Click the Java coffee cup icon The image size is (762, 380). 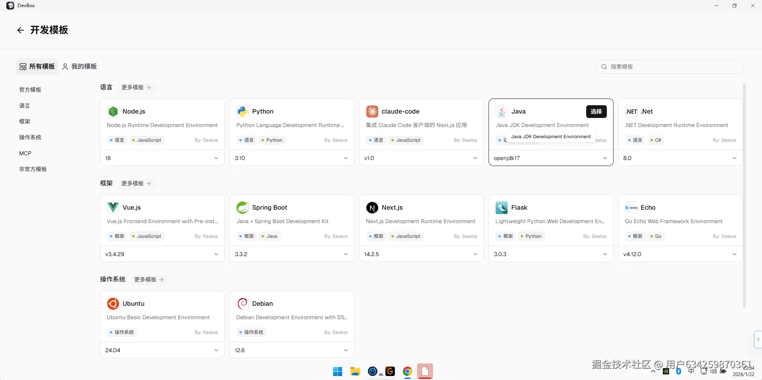[502, 112]
